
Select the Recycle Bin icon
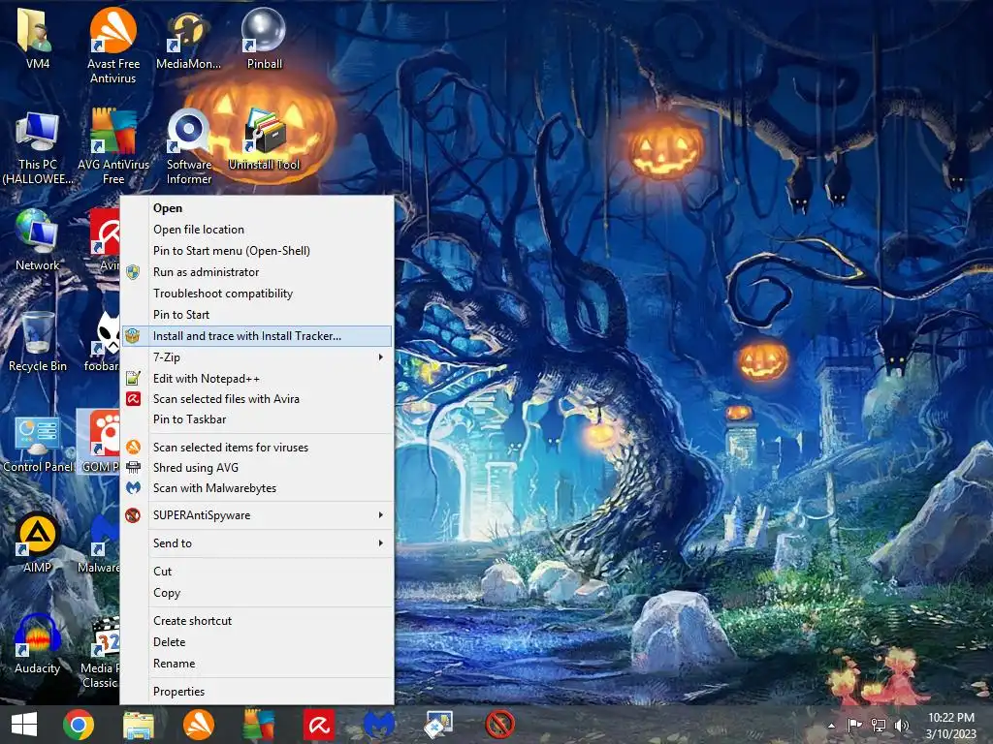tap(38, 342)
